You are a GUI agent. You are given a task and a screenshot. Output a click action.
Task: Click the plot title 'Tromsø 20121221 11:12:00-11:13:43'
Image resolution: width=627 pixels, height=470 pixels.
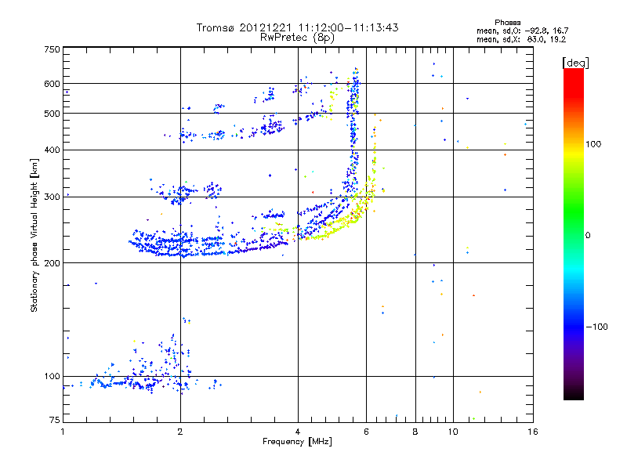[x=297, y=27]
